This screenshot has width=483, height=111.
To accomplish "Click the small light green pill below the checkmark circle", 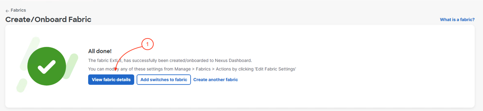I will pos(22,85).
